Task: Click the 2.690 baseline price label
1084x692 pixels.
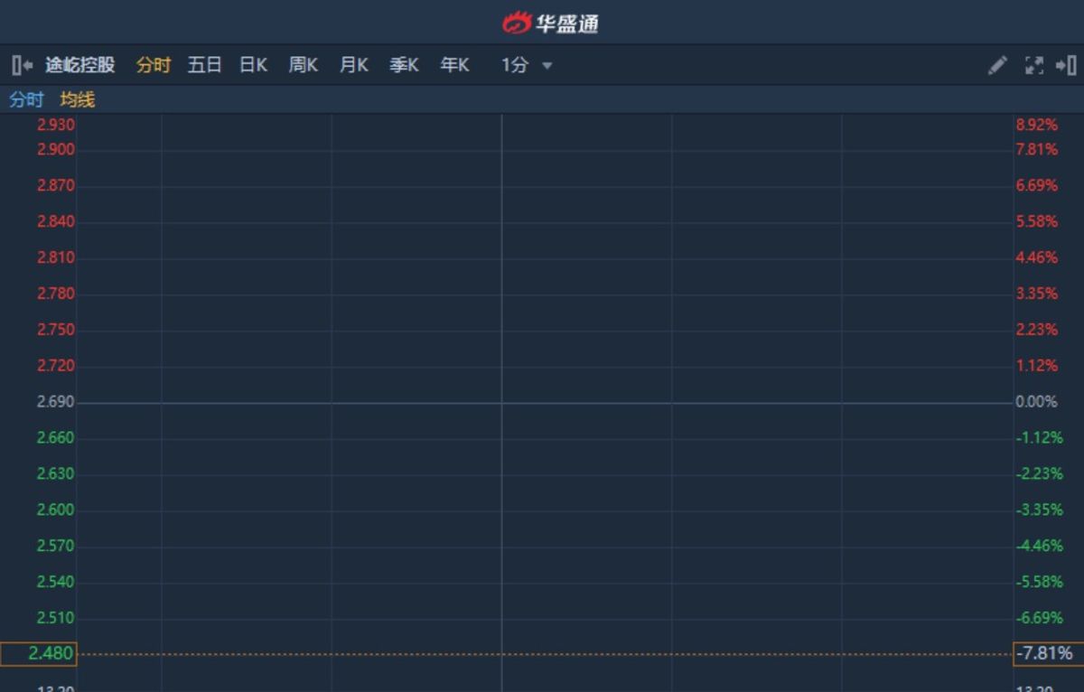Action: tap(56, 402)
